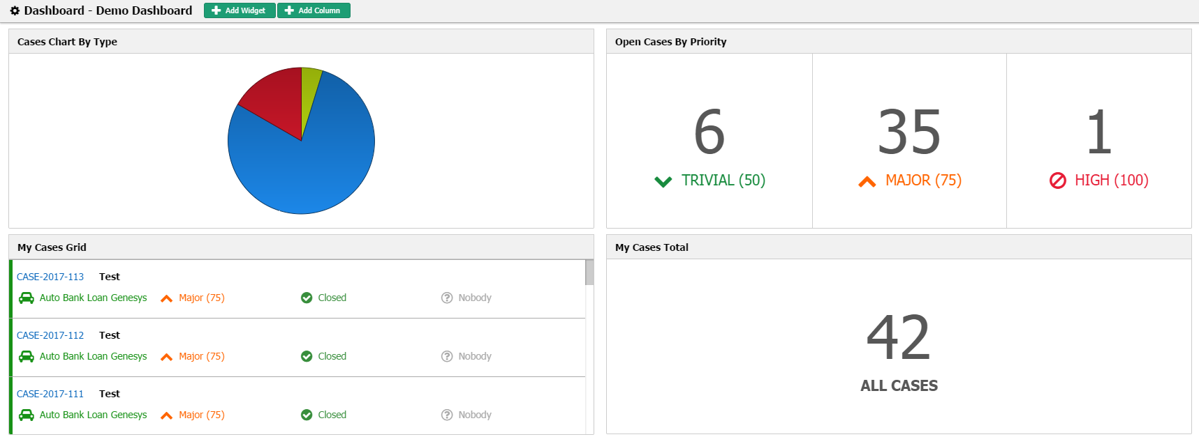This screenshot has width=1199, height=437.
Task: Click the Test title of CASE-2017-113
Action: (x=110, y=277)
